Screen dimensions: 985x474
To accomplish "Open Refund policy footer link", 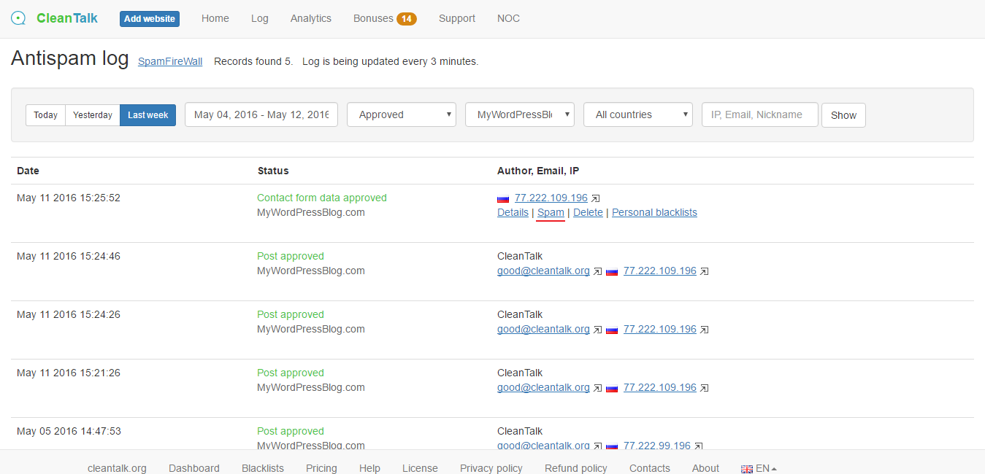I will point(576,468).
